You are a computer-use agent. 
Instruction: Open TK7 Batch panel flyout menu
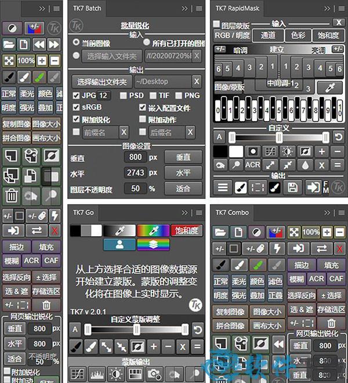(x=200, y=9)
